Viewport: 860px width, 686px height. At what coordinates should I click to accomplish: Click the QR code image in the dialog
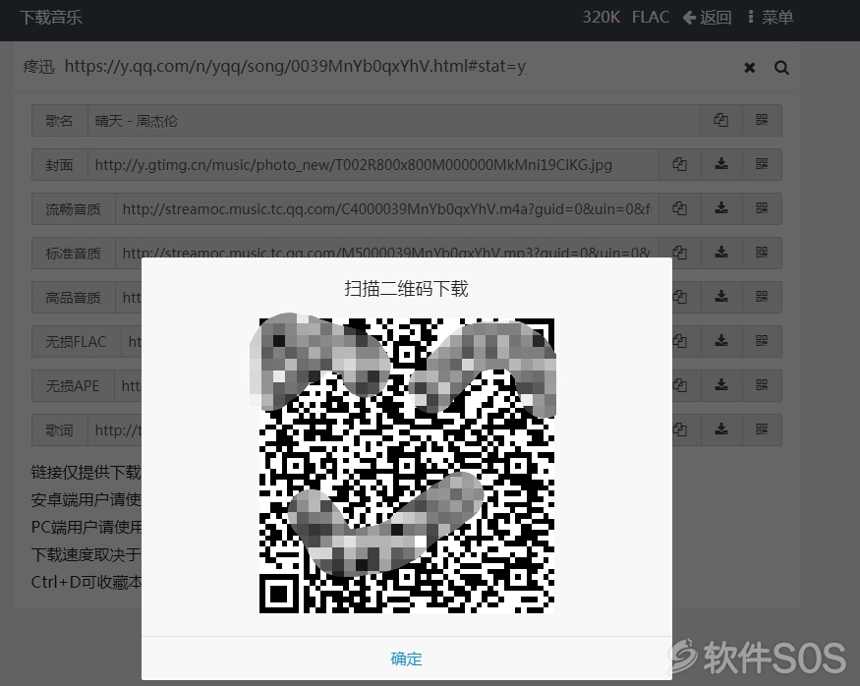point(407,465)
